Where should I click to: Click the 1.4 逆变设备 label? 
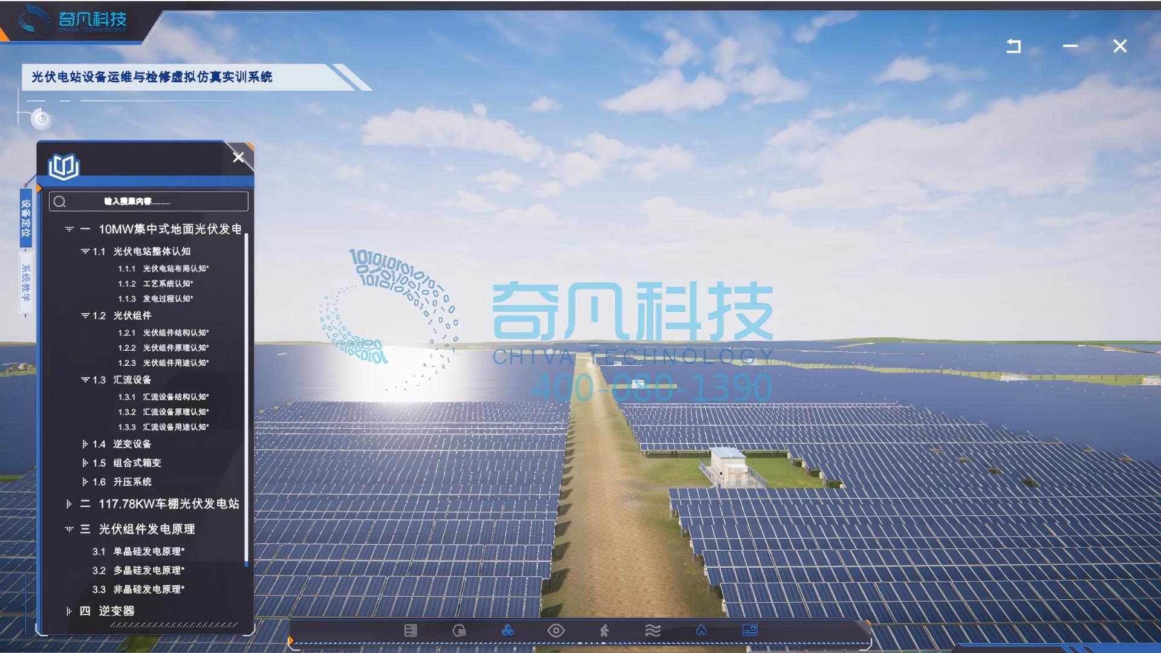point(122,444)
